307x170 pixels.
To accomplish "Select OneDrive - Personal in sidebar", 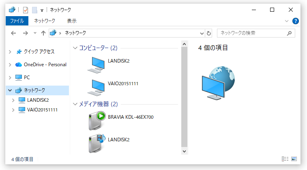I will click(x=45, y=64).
